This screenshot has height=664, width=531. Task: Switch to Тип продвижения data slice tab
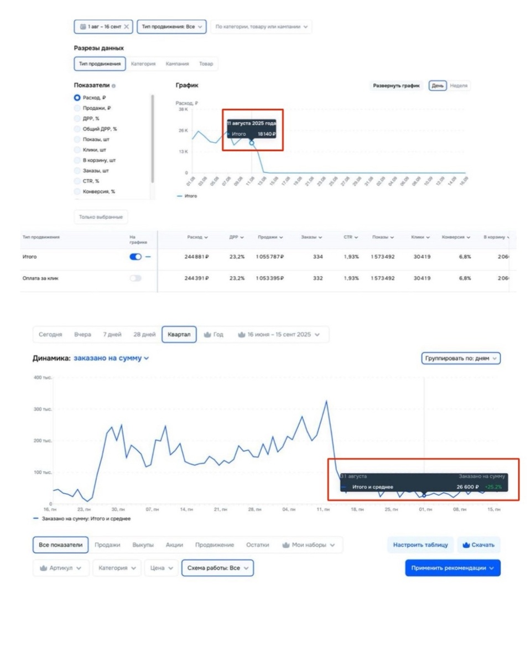[x=100, y=64]
